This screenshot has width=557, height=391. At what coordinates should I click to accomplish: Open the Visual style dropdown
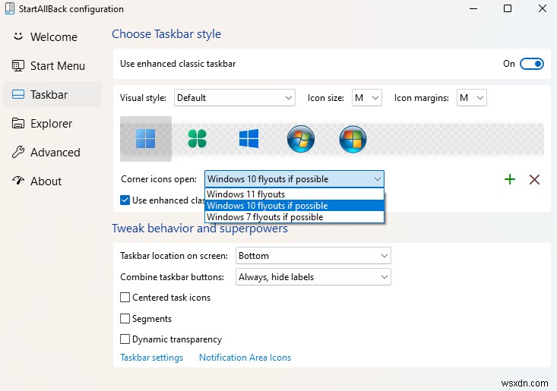pos(235,98)
